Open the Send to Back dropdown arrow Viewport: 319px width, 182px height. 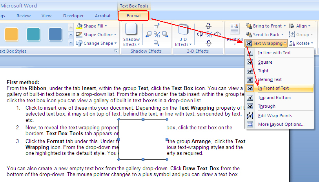[282, 35]
